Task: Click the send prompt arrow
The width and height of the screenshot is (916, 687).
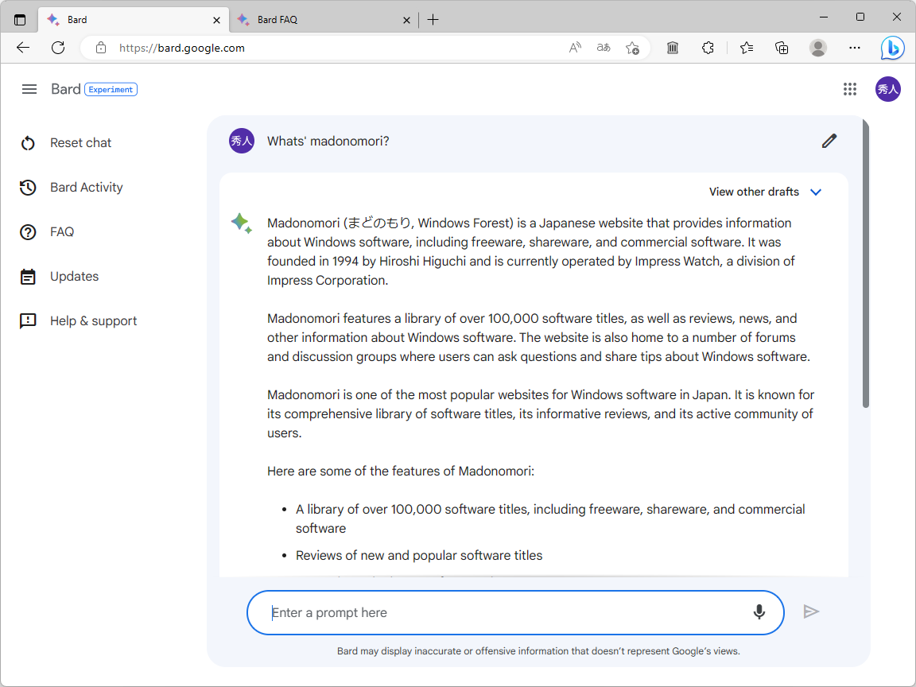Action: point(811,611)
